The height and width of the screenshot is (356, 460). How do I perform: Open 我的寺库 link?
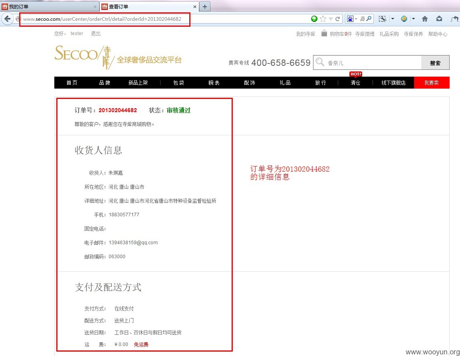pos(306,34)
